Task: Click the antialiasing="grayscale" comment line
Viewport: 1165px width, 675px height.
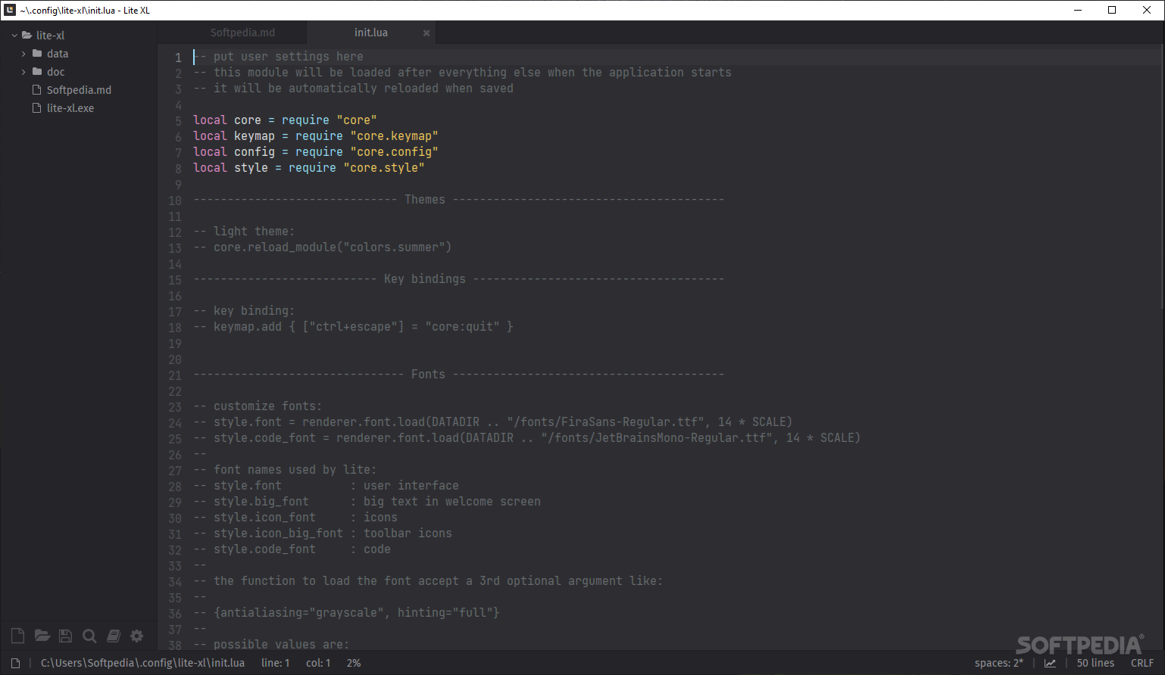Action: (x=346, y=612)
